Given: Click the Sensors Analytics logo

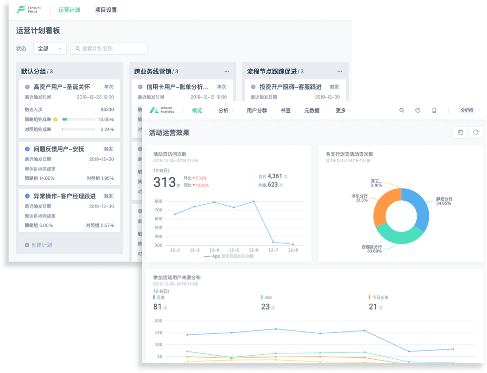Looking at the screenshot, I should coord(162,110).
